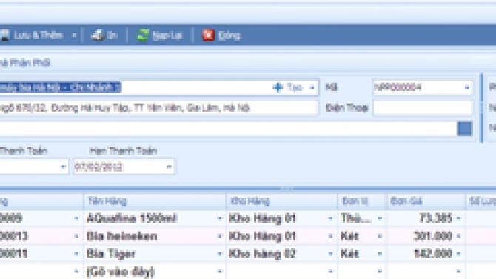Click the address field with Hà Huy Tập
Screen dimensions: 496x279
[158, 108]
